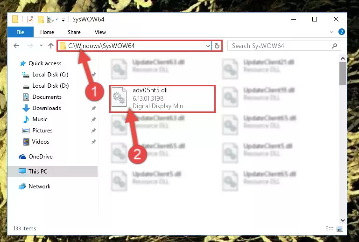Screen dimensions: 359x242
Task: Open Music in sidebar
Action: click(35, 119)
